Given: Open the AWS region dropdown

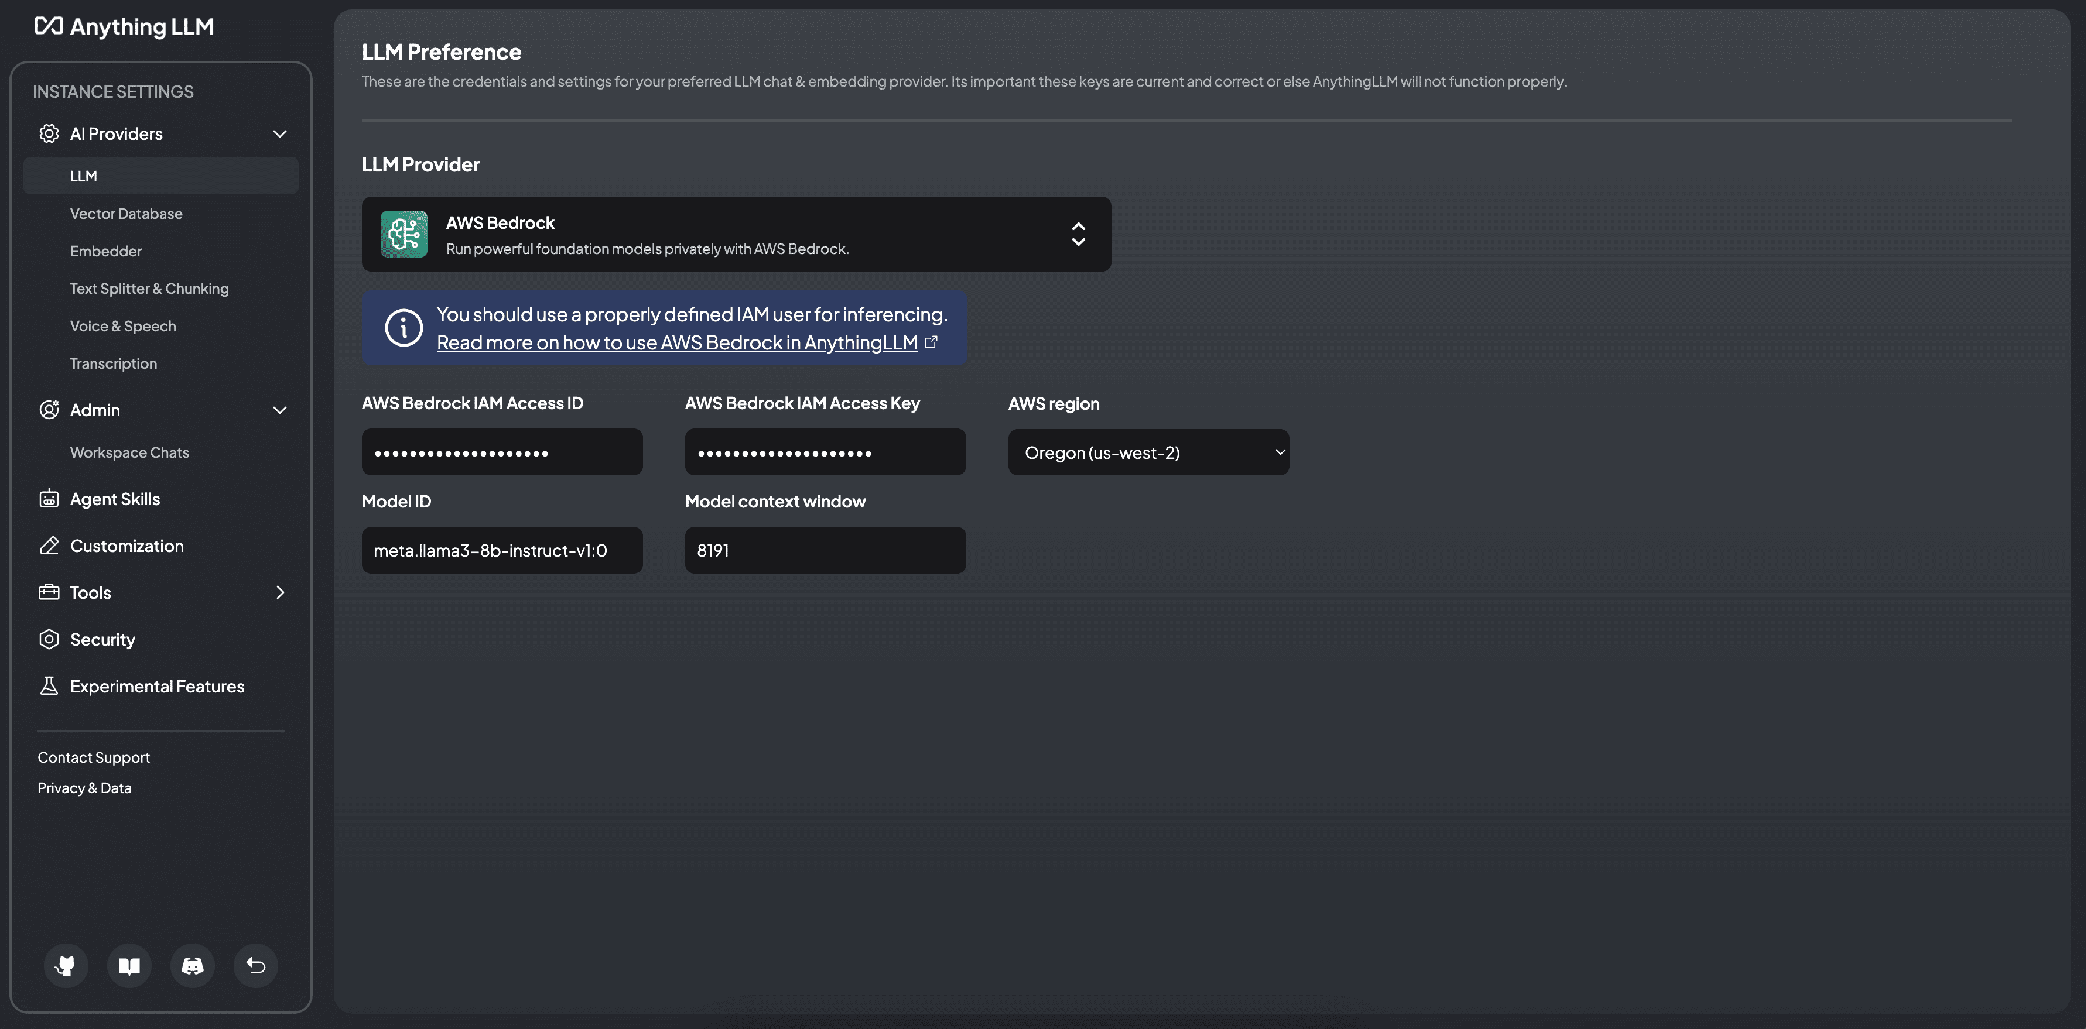Looking at the screenshot, I should pyautogui.click(x=1148, y=452).
